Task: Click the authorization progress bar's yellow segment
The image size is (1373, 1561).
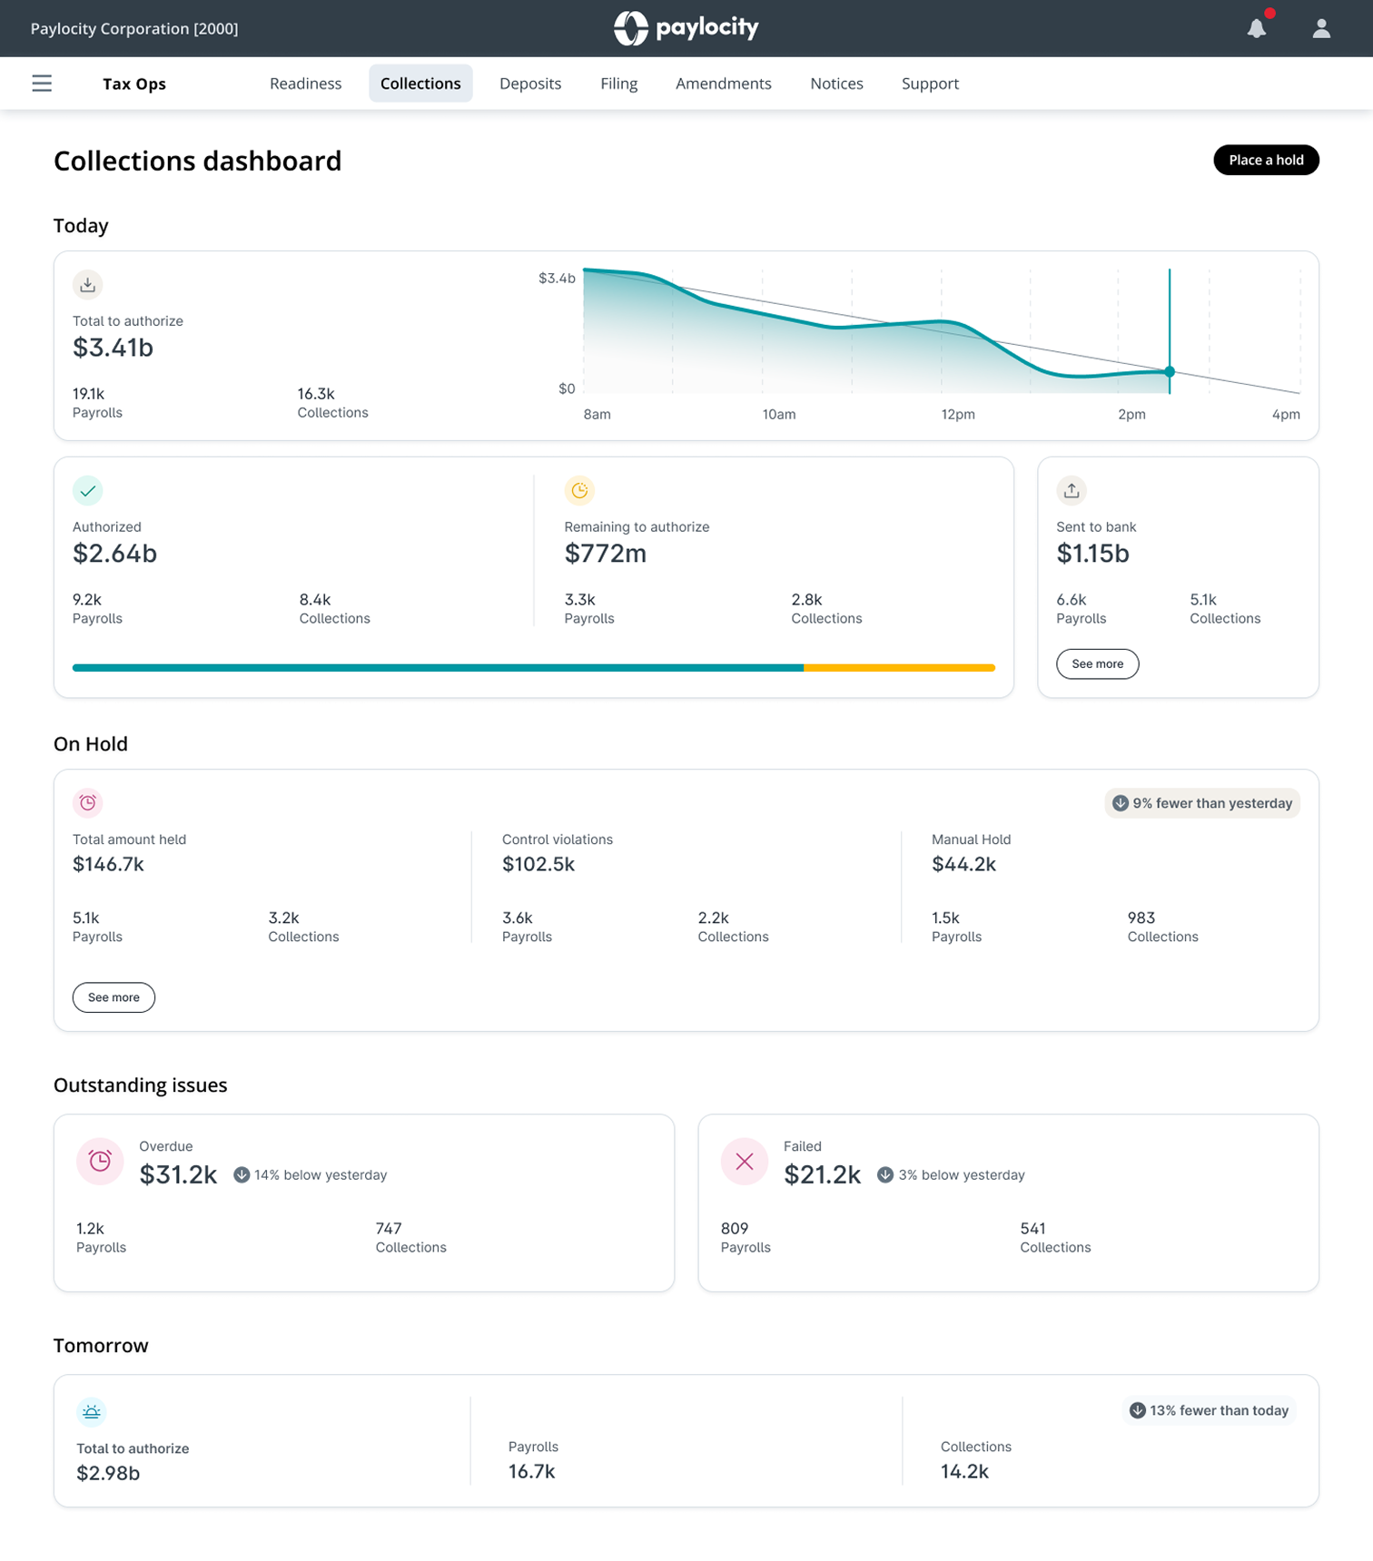Action: [x=899, y=668]
